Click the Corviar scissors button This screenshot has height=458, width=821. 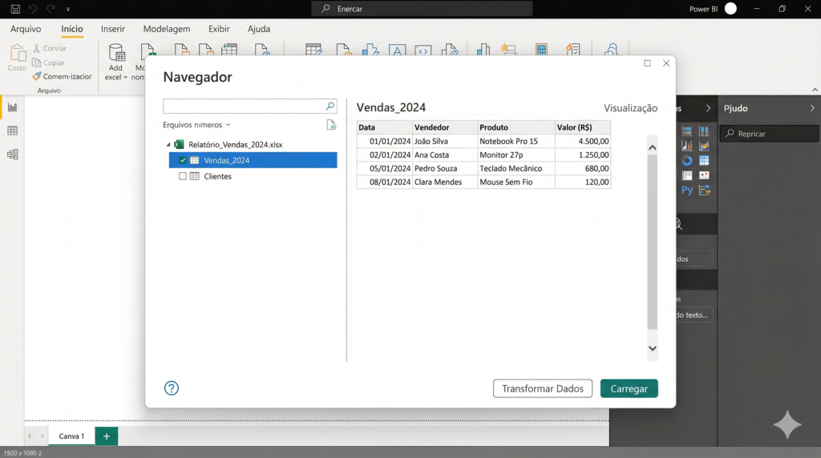(50, 48)
